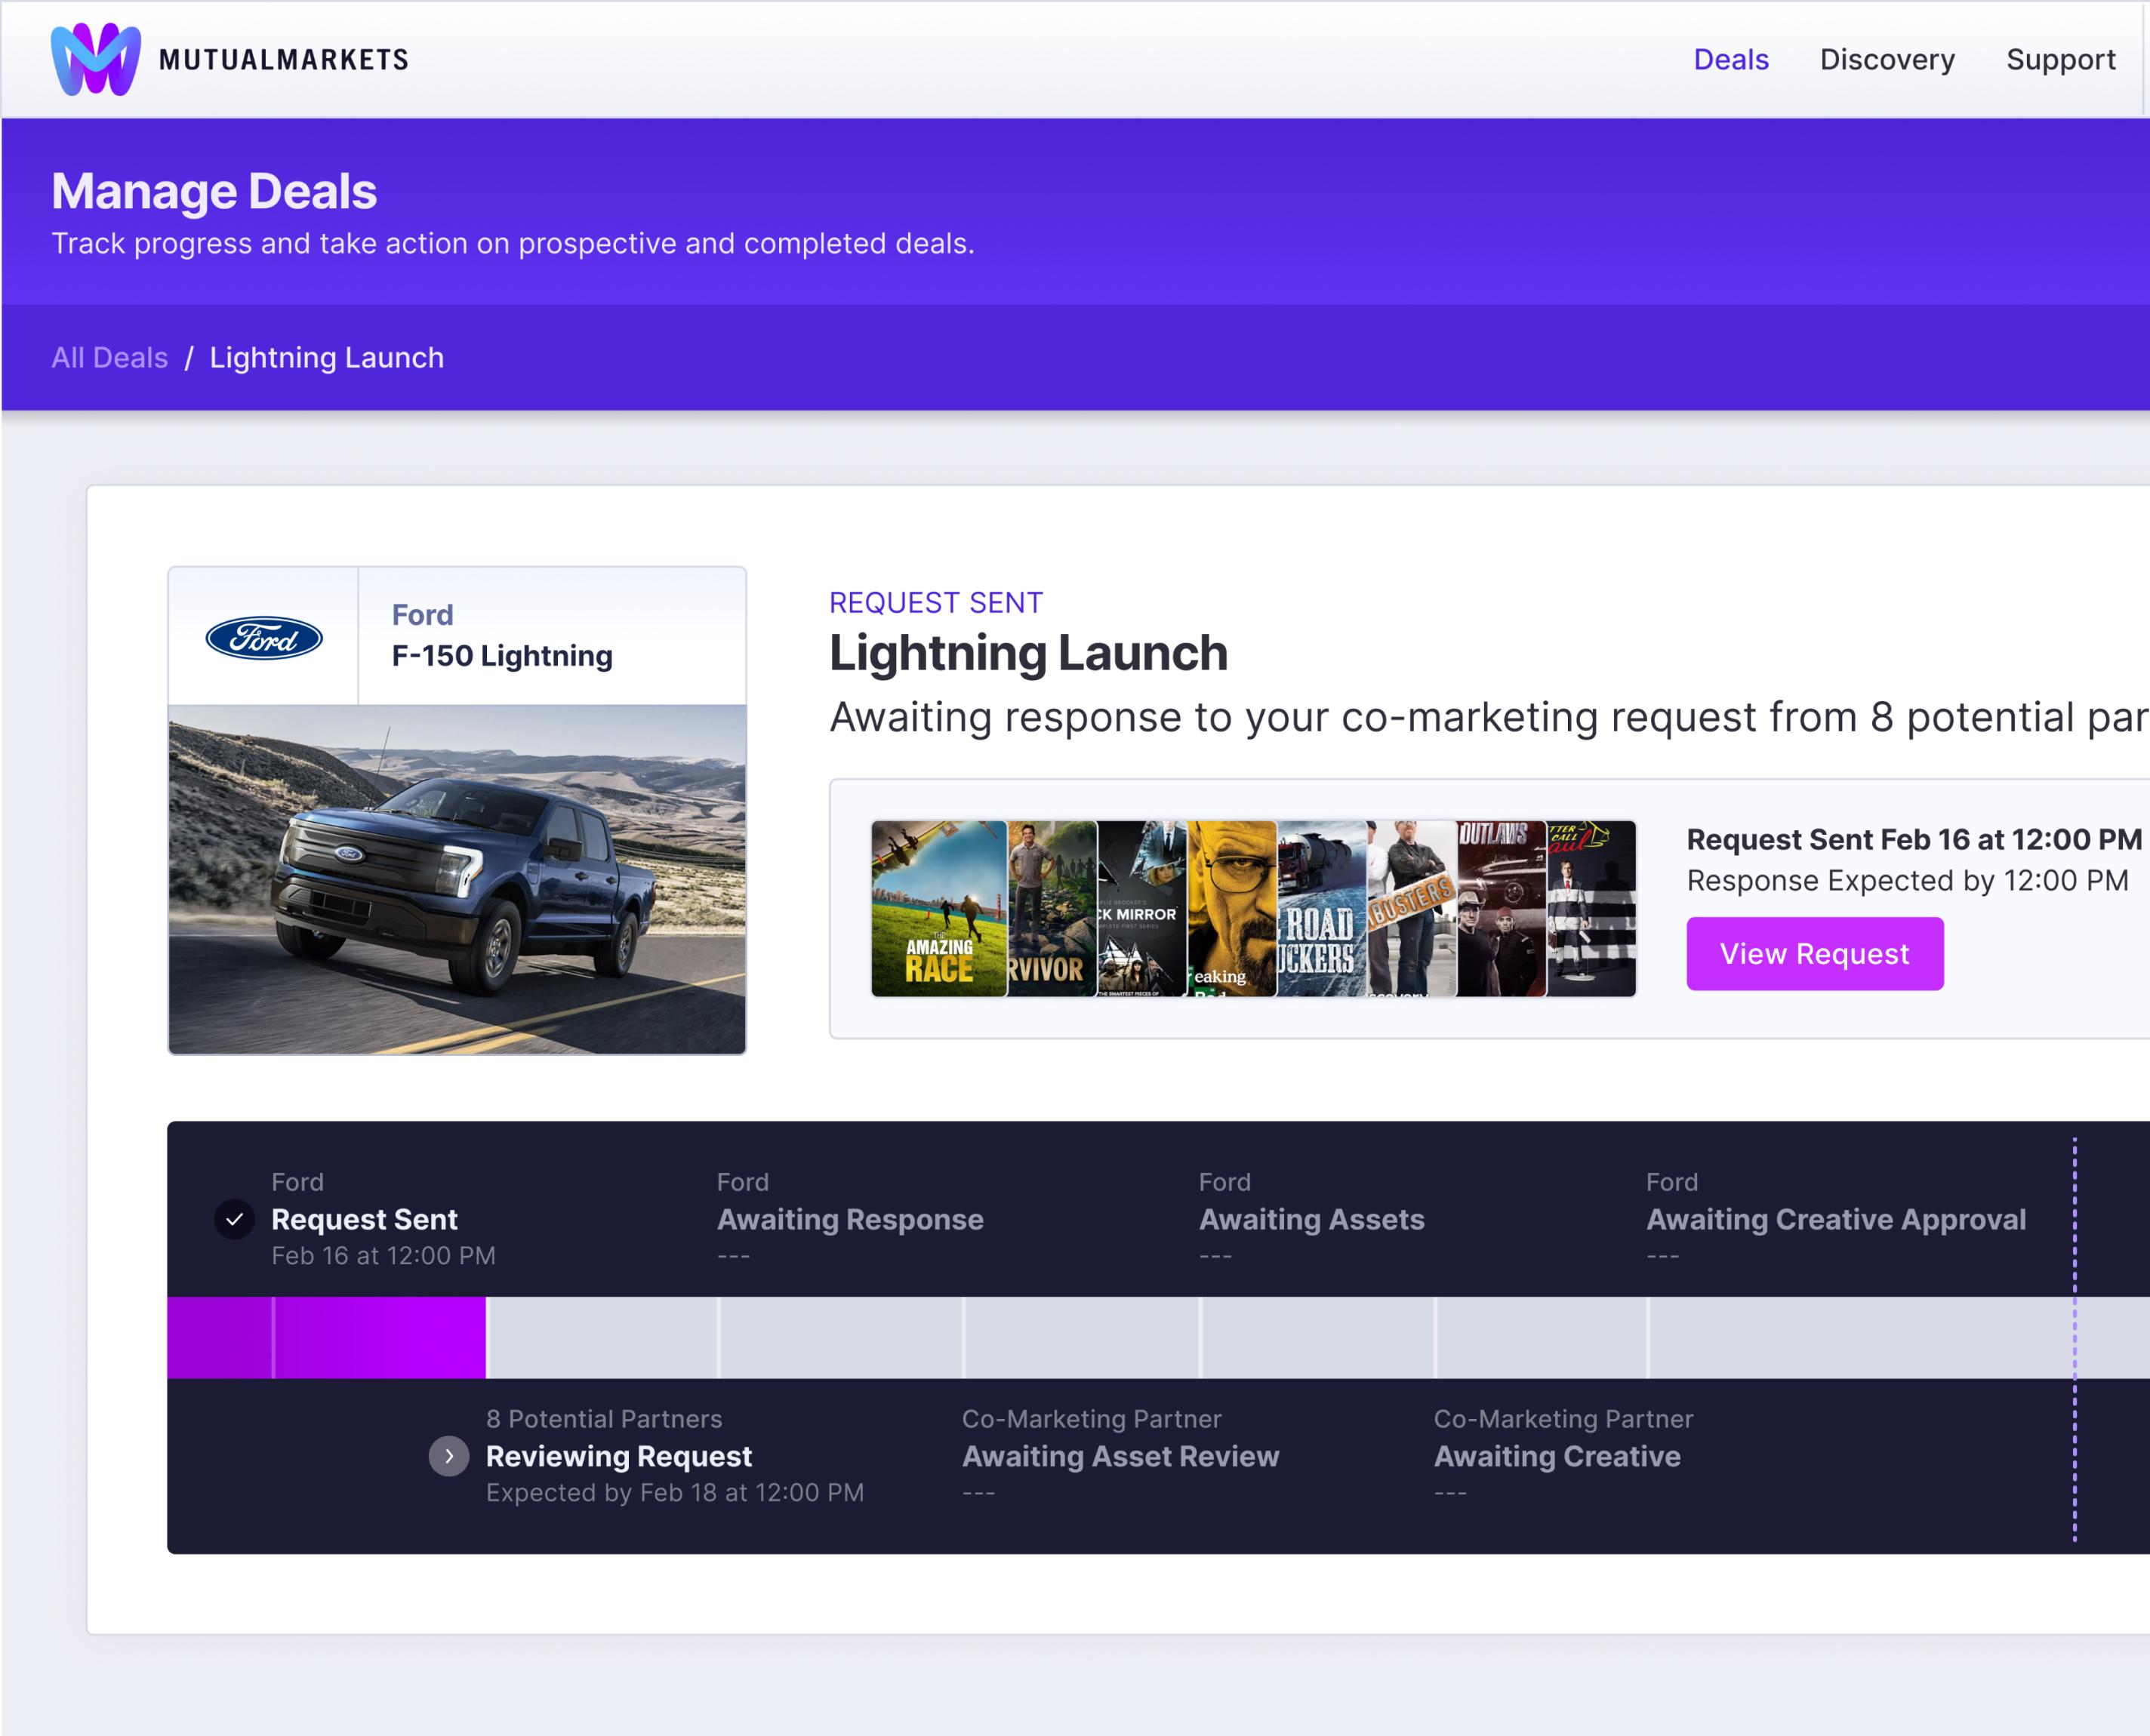Click the Ford oval logo
Screen dimensions: 2150x1736
(x=264, y=638)
